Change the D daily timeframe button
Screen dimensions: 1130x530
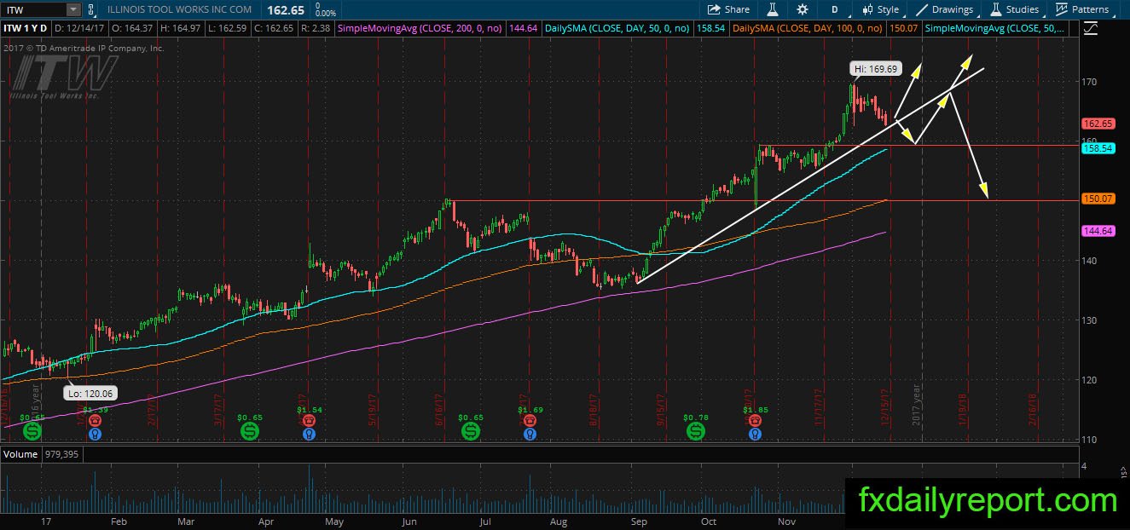click(x=835, y=9)
